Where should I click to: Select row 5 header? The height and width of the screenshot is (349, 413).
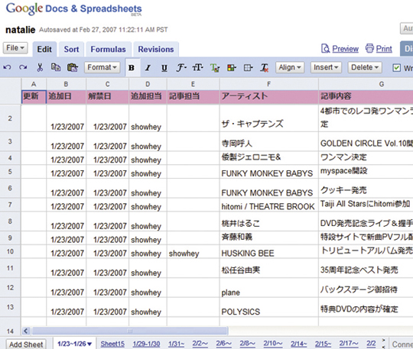coord(10,172)
